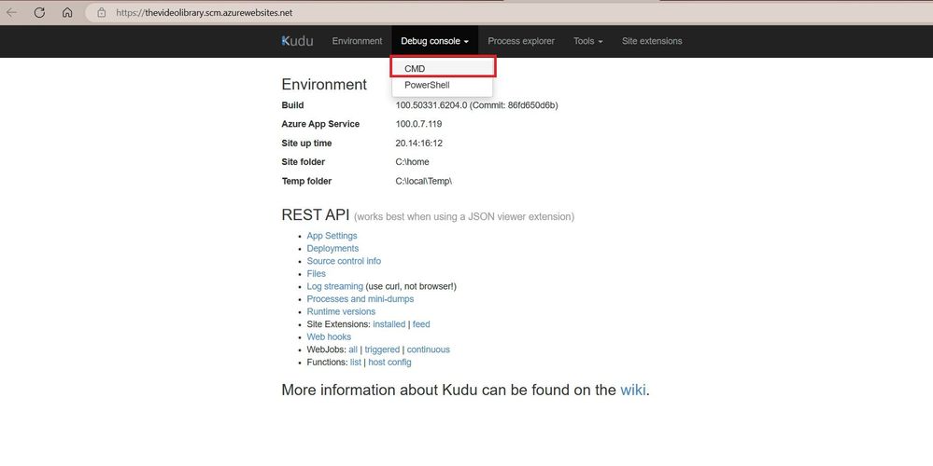933x466 pixels.
Task: View site info lock icon
Action: [101, 12]
